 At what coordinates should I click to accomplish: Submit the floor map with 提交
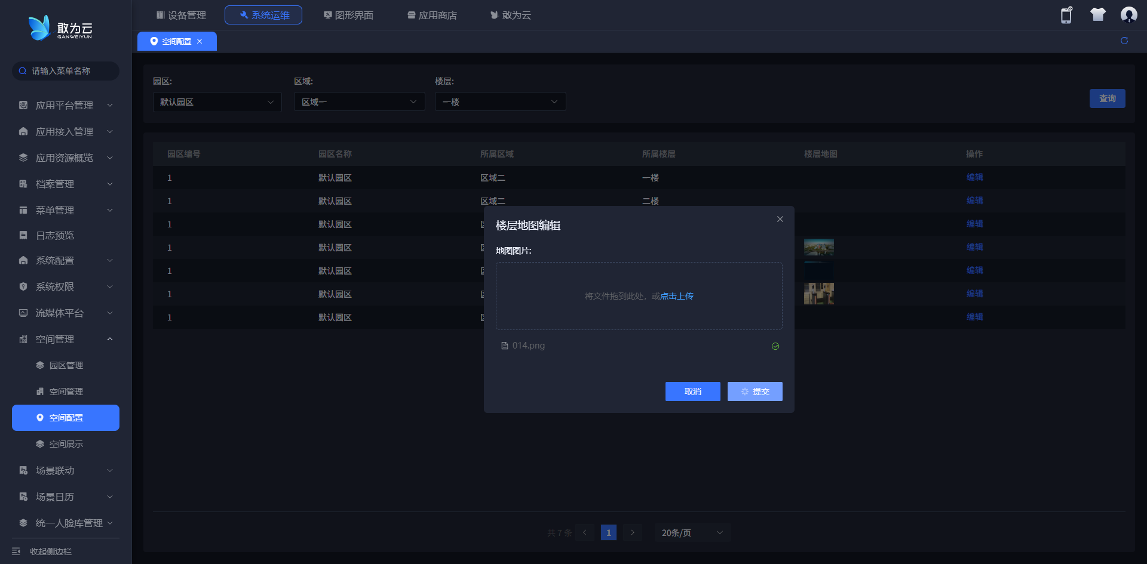click(755, 392)
